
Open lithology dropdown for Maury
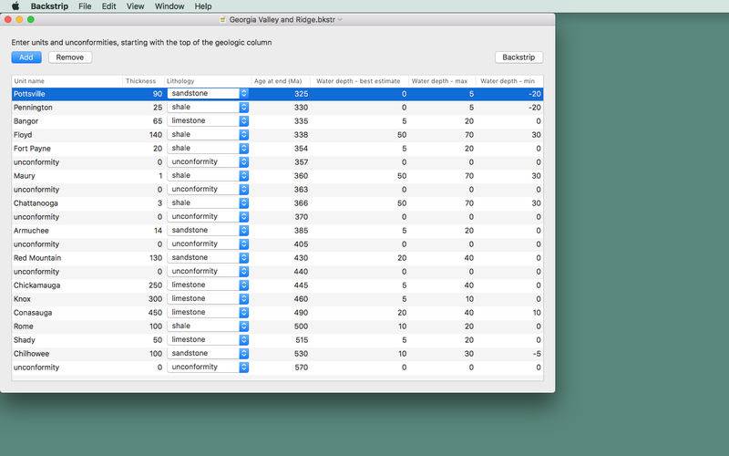click(244, 175)
